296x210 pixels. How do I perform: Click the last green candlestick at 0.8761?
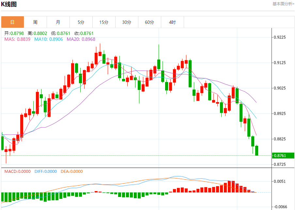(x=257, y=151)
